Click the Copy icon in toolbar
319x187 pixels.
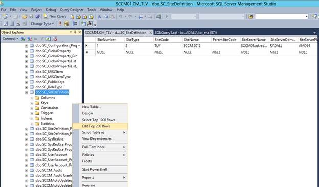[x=106, y=17]
